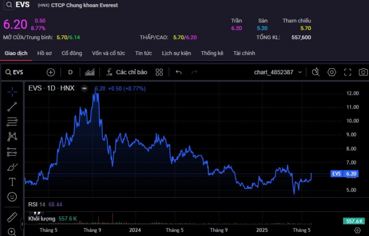Take a chart snapshot with camera icon
This screenshot has width=369, height=236.
pos(363,72)
